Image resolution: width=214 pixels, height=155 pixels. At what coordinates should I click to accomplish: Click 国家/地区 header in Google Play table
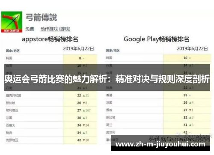coord(113,51)
